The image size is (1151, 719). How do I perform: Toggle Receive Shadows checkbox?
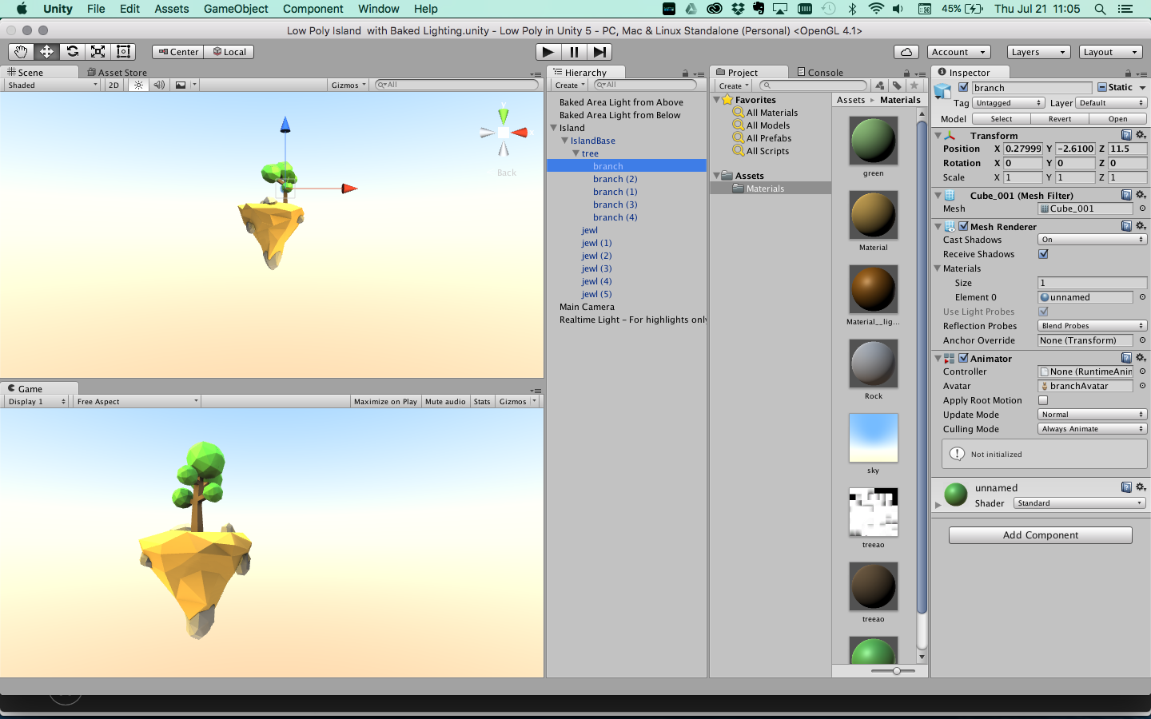(1043, 254)
